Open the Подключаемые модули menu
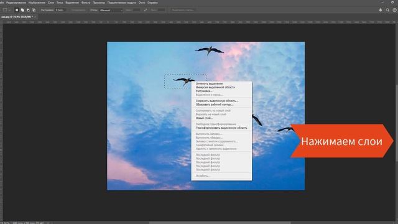This screenshot has height=224, width=398. pyautogui.click(x=122, y=2)
